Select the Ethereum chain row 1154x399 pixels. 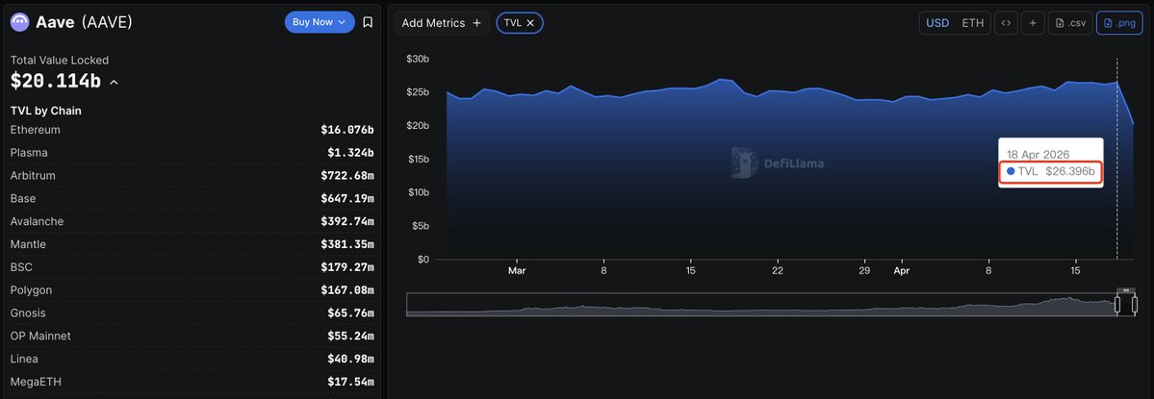192,130
